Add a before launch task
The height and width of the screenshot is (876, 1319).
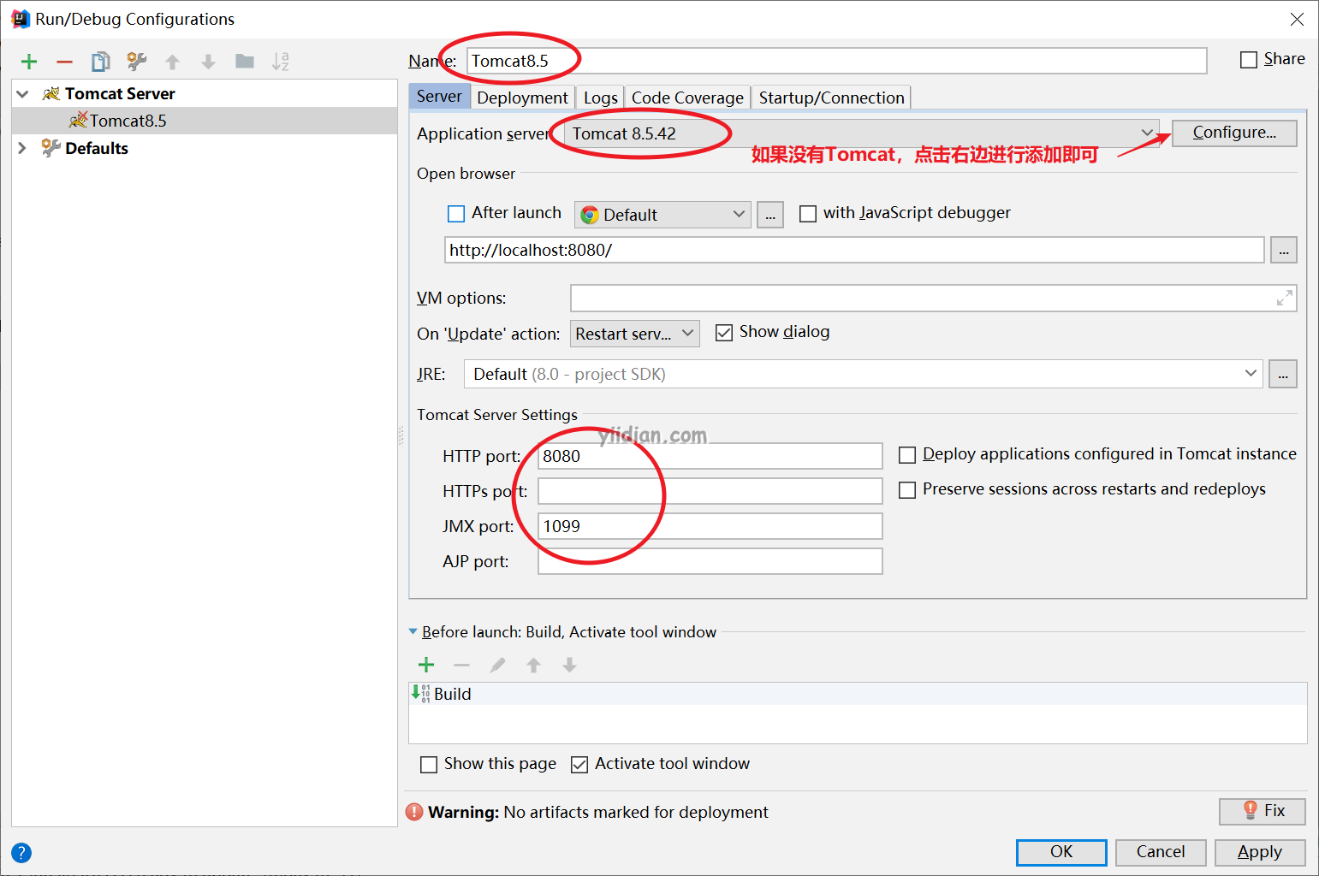pos(426,665)
